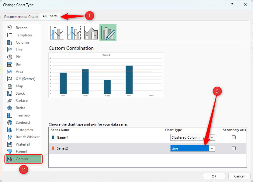Choose the Line chart icon

(10, 50)
